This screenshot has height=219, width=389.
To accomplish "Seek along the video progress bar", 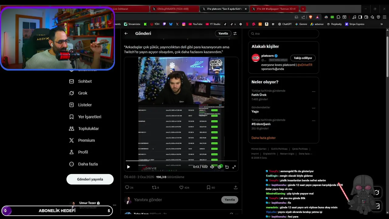I will click(x=181, y=161).
